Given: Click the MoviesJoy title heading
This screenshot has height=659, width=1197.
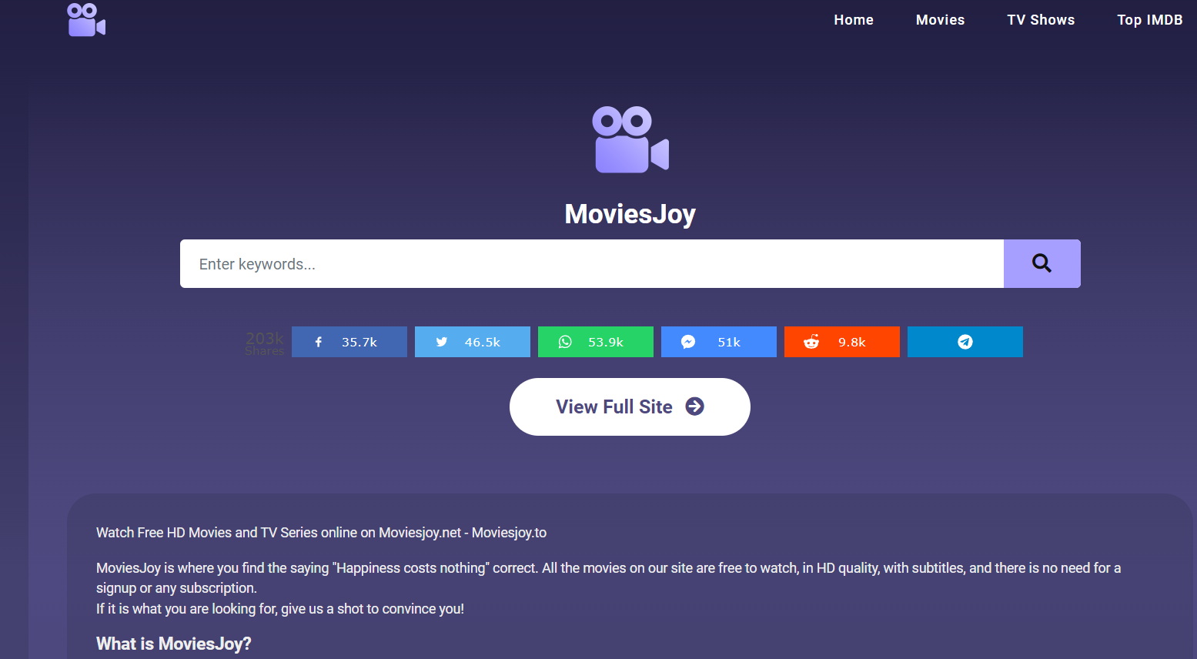Looking at the screenshot, I should pyautogui.click(x=630, y=214).
